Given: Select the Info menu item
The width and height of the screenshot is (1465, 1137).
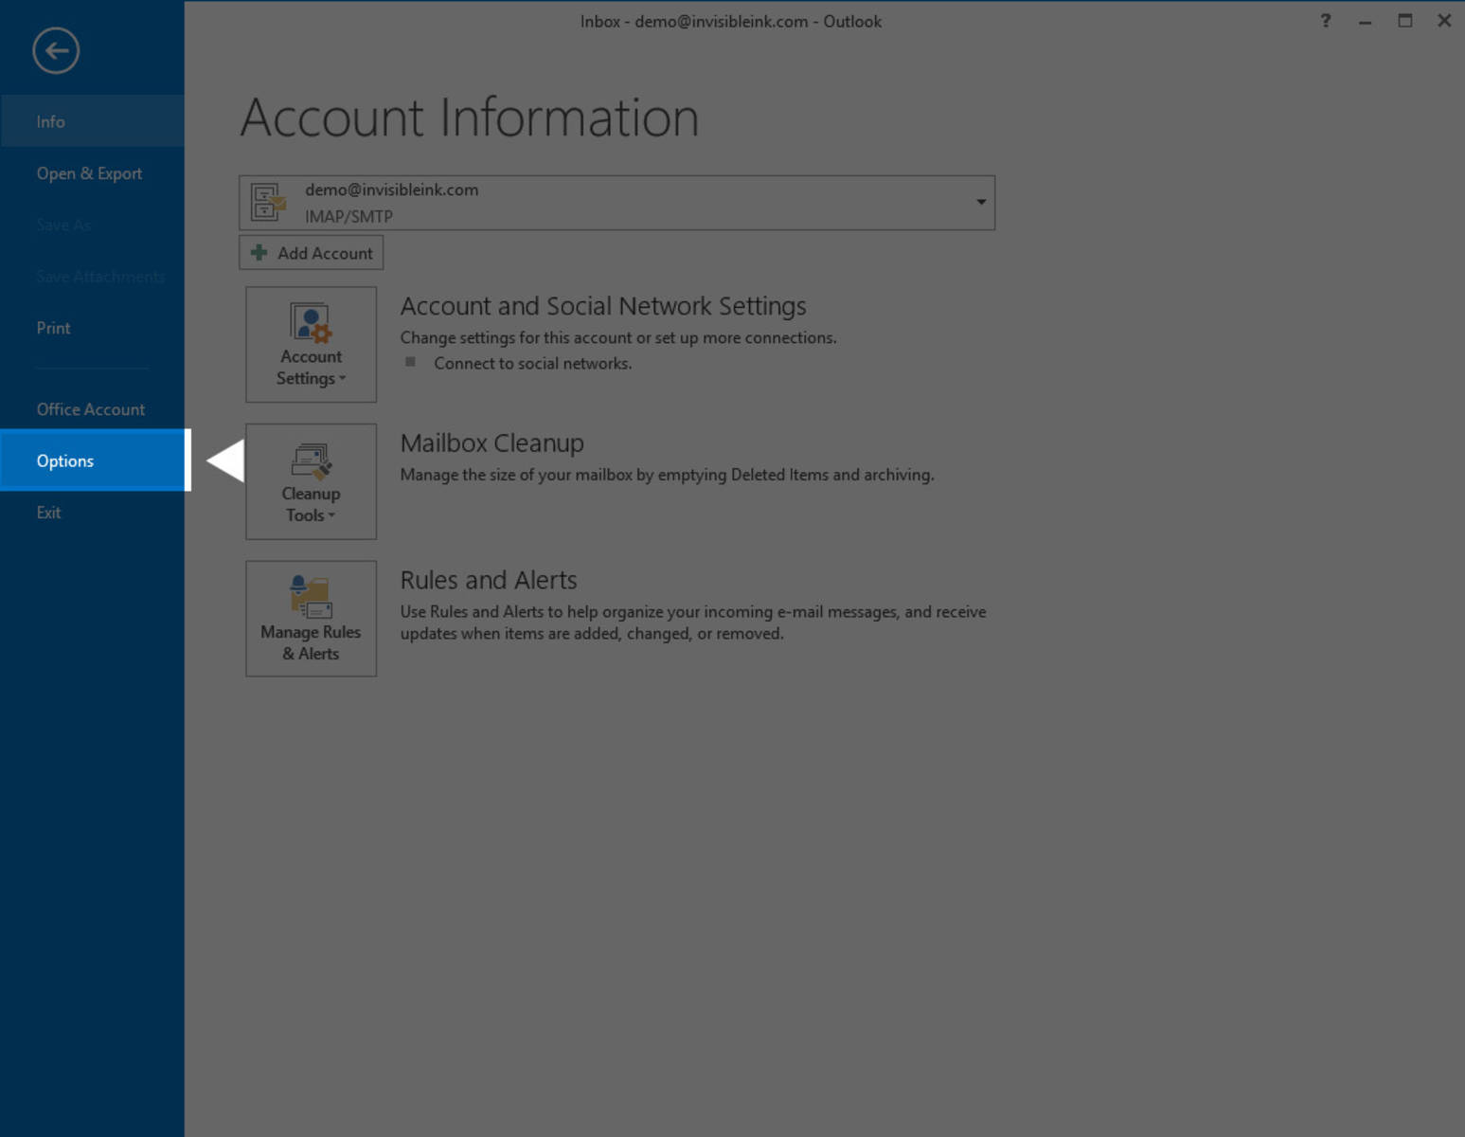Looking at the screenshot, I should pos(92,121).
